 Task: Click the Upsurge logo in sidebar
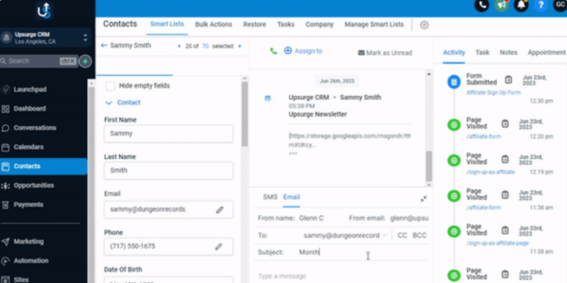point(44,11)
